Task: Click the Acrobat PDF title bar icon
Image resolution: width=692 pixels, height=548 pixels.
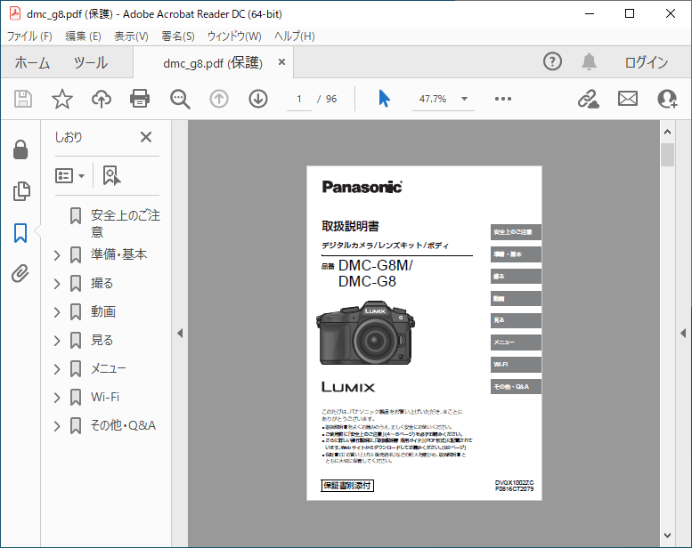Action: pyautogui.click(x=15, y=13)
